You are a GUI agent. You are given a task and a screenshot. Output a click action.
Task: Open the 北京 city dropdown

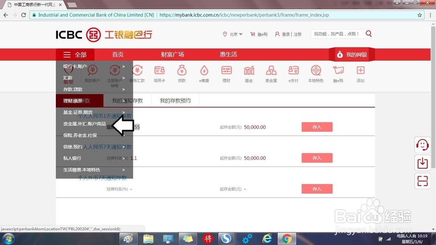pos(233,34)
